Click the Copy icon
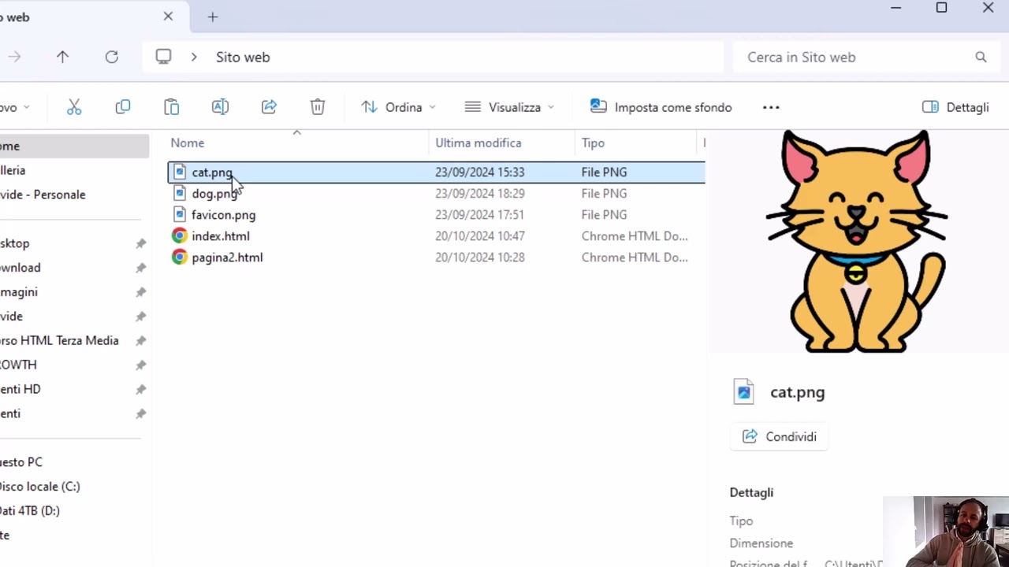Viewport: 1009px width, 567px height. click(122, 107)
